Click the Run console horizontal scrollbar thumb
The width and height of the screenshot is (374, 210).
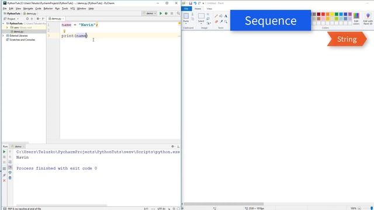(61, 205)
